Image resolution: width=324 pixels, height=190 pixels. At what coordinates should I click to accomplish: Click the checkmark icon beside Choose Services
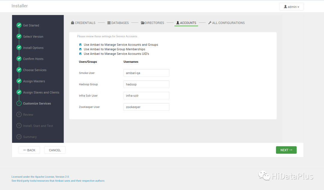(x=19, y=70)
